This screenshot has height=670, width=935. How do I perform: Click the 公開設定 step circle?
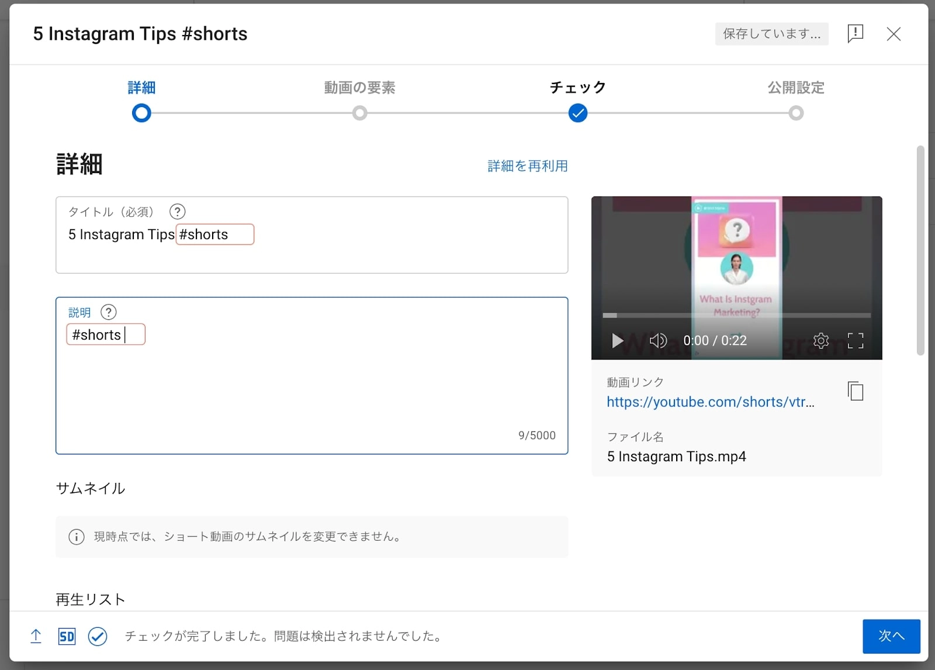coord(796,113)
